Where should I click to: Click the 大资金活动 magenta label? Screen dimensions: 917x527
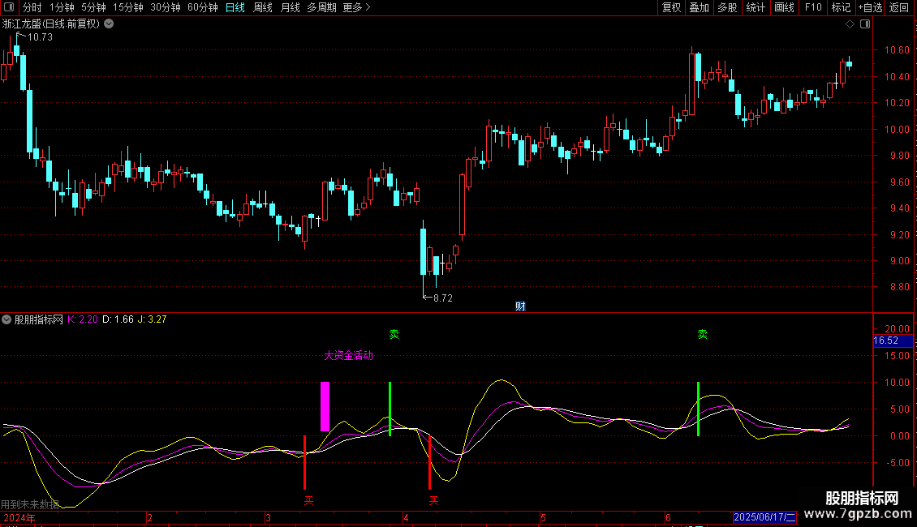(349, 355)
